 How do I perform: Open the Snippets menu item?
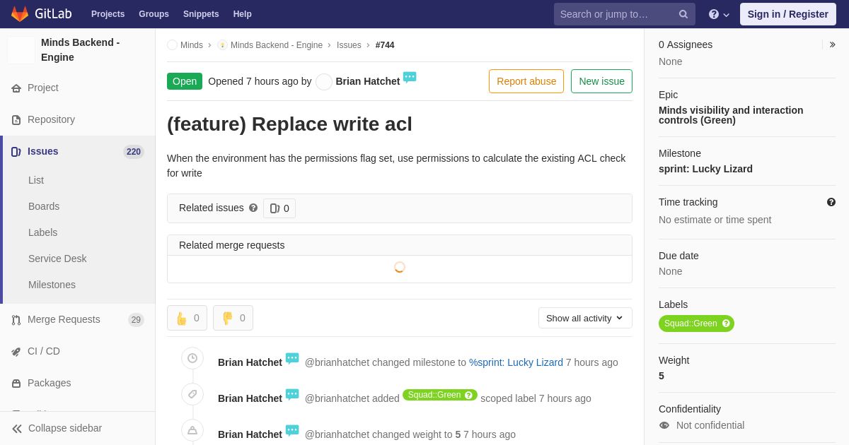pos(201,14)
